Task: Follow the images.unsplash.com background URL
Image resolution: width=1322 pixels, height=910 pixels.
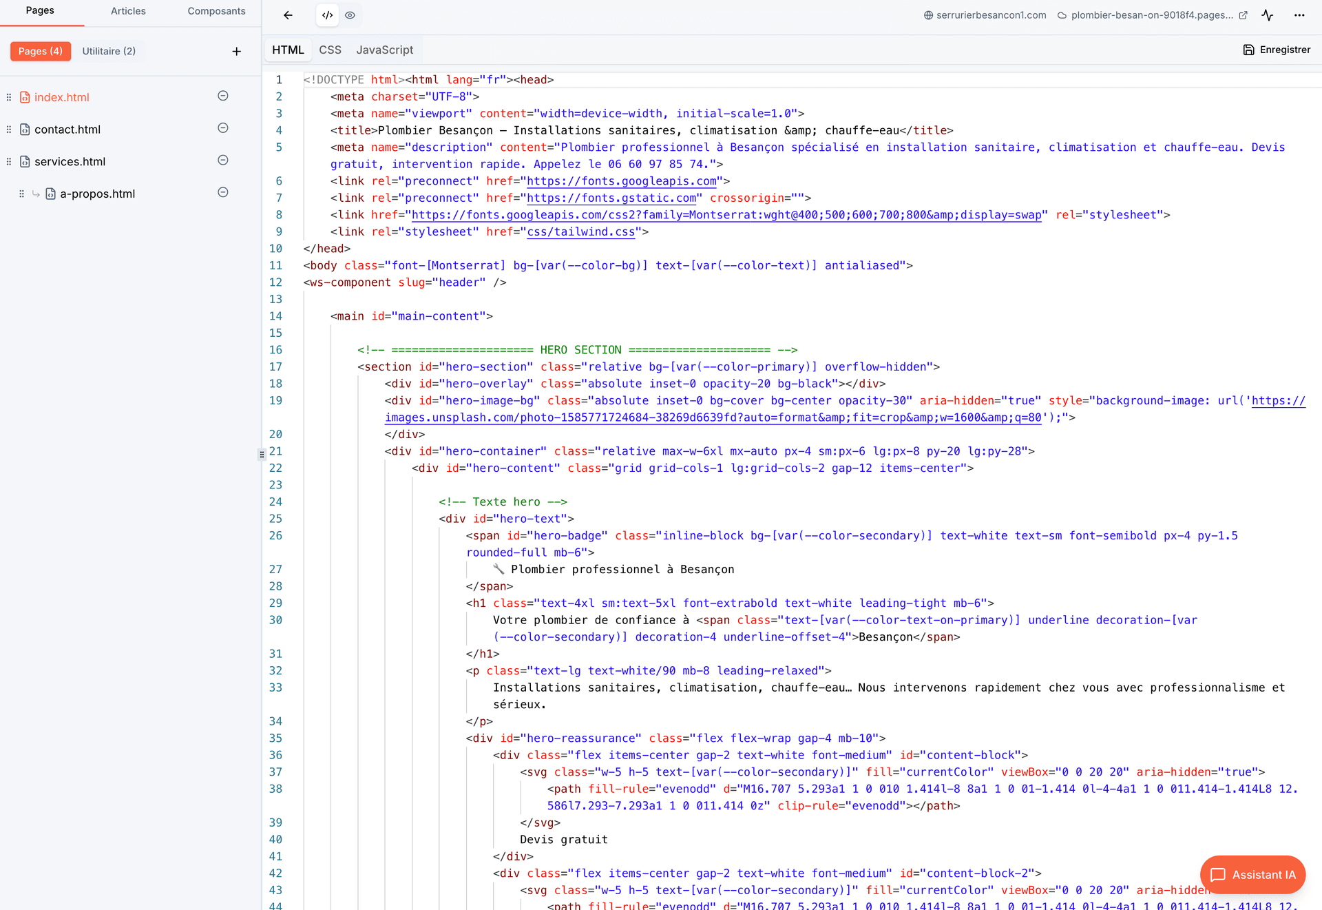Action: click(713, 417)
